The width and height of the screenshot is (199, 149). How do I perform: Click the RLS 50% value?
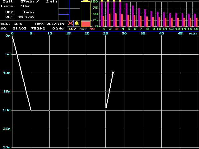pyautogui.click(x=18, y=24)
